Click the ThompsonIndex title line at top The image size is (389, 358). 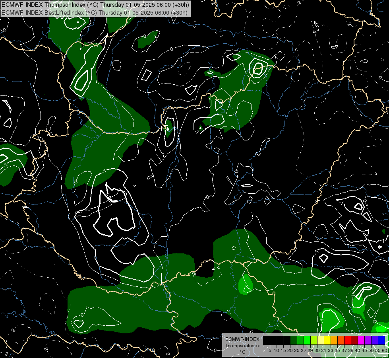[95, 5]
